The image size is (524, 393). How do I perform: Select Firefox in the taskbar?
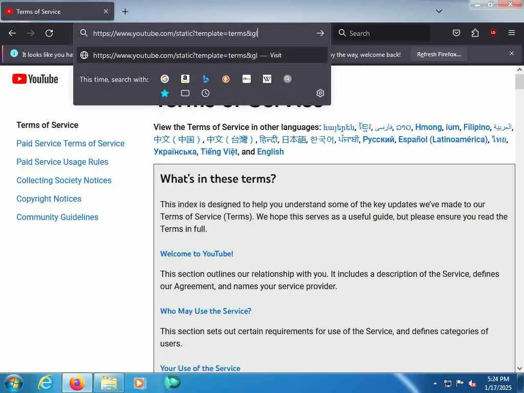[77, 383]
